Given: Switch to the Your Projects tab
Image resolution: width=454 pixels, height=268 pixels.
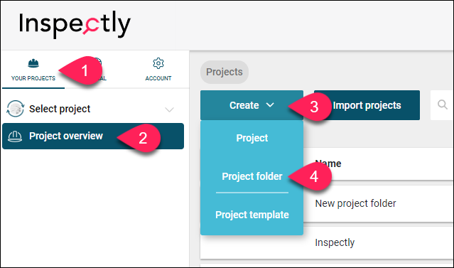Looking at the screenshot, I should point(33,70).
